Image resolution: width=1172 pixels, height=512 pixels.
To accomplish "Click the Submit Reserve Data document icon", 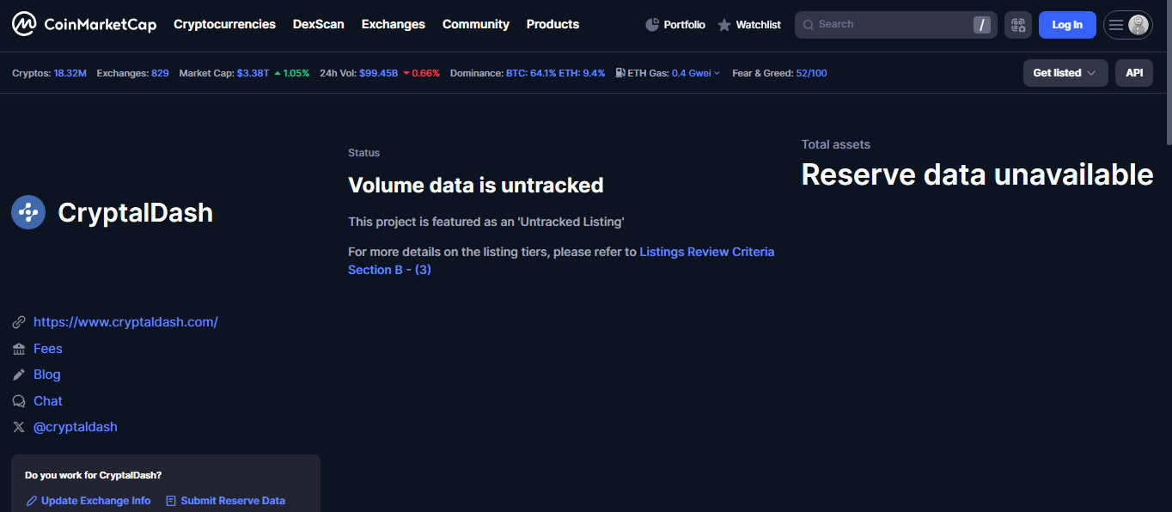I will pos(171,501).
